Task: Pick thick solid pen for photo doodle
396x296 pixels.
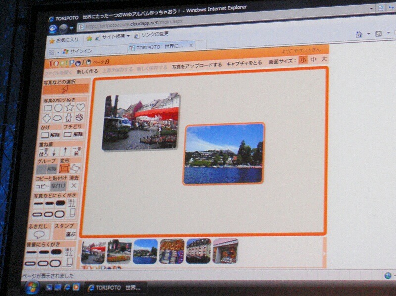Action: [60, 203]
